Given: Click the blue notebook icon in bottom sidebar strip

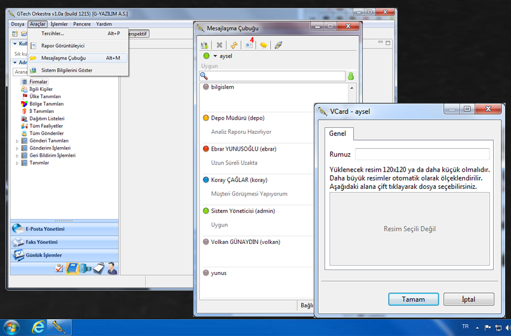Looking at the screenshot, I should tap(72, 268).
